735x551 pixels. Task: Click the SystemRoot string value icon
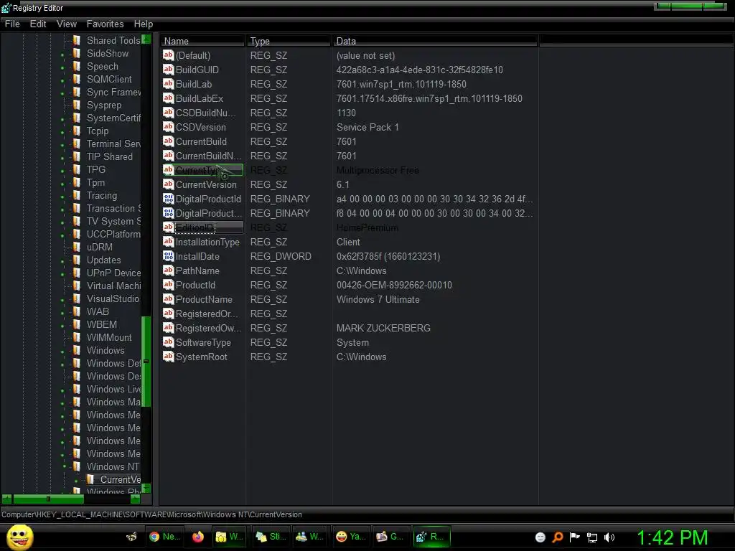click(168, 357)
